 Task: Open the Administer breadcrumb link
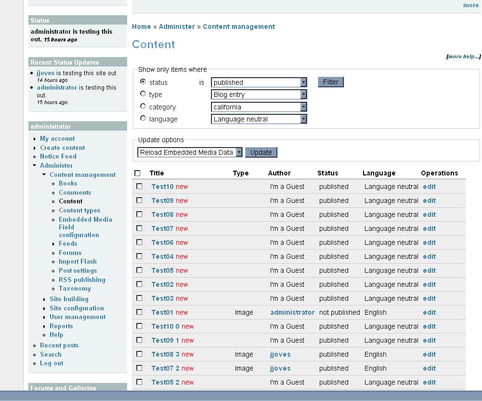coord(177,27)
